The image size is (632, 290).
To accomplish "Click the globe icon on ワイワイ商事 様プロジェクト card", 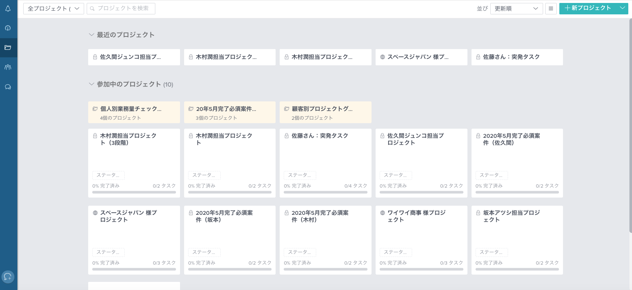I will click(x=383, y=213).
